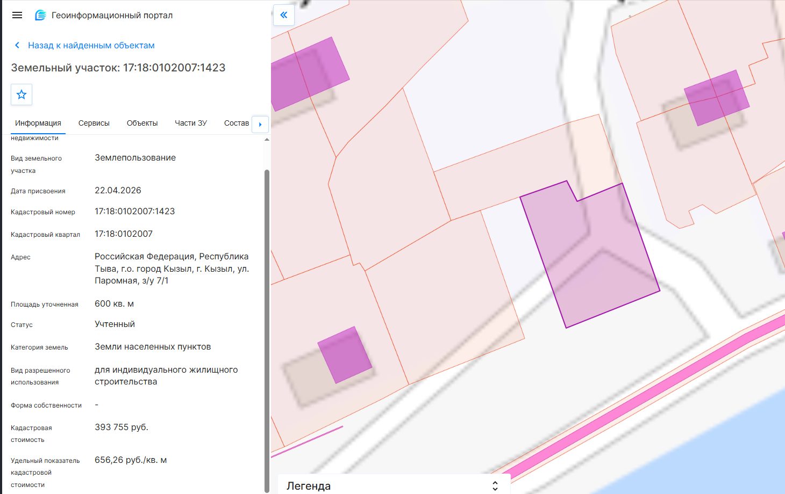Open the 'Сервисы' tab
The image size is (785, 494).
[x=94, y=123]
